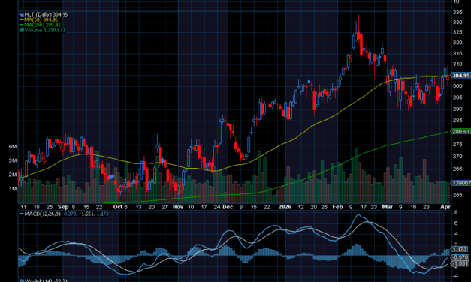The height and width of the screenshot is (282, 471).
Task: Click the "Feb" label on the date axis
Action: point(337,207)
